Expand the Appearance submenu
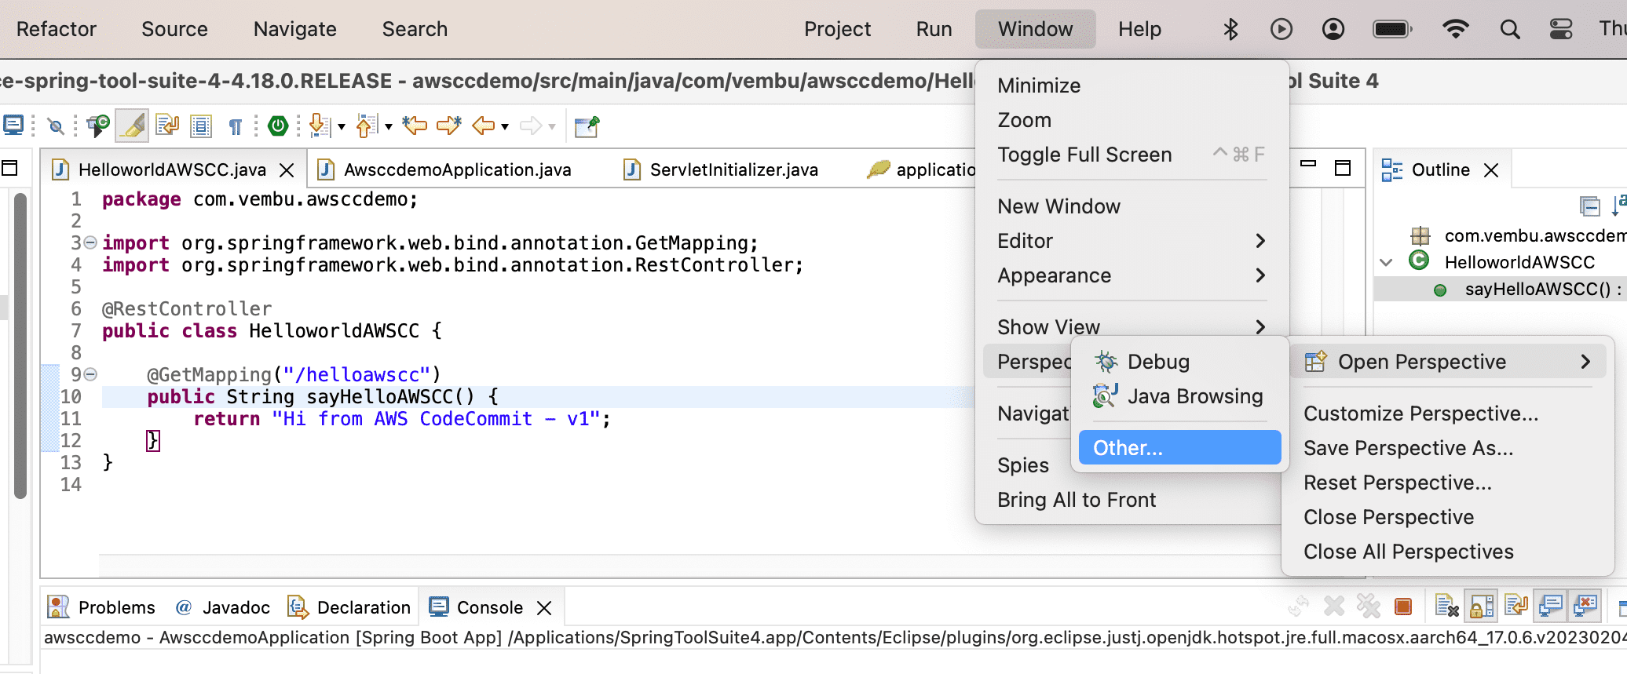 tap(1132, 275)
